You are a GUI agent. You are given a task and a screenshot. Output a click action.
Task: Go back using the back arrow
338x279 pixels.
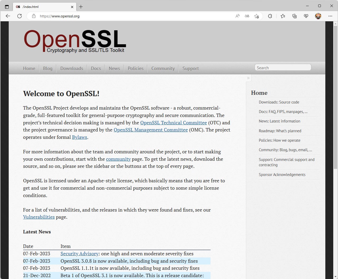8,16
